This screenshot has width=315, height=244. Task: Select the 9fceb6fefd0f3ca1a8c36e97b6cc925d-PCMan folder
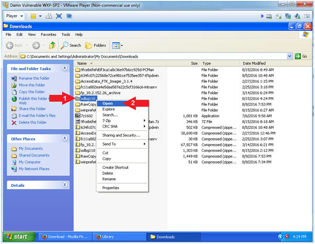(x=114, y=70)
